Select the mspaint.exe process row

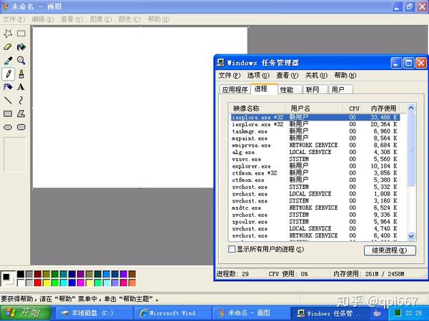coord(315,138)
